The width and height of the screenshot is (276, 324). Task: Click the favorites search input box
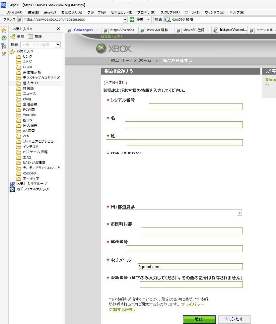[x=38, y=45]
